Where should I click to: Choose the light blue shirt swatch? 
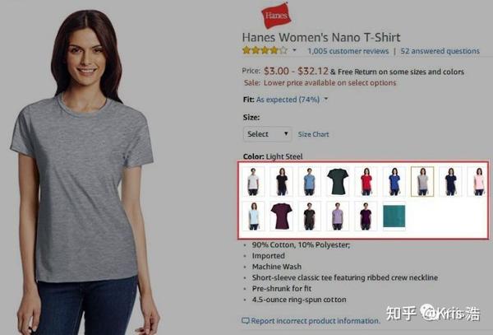point(310,182)
